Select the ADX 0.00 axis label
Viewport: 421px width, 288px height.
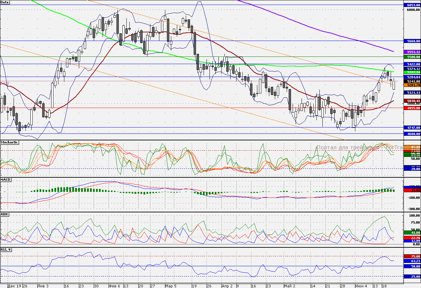pos(416,244)
